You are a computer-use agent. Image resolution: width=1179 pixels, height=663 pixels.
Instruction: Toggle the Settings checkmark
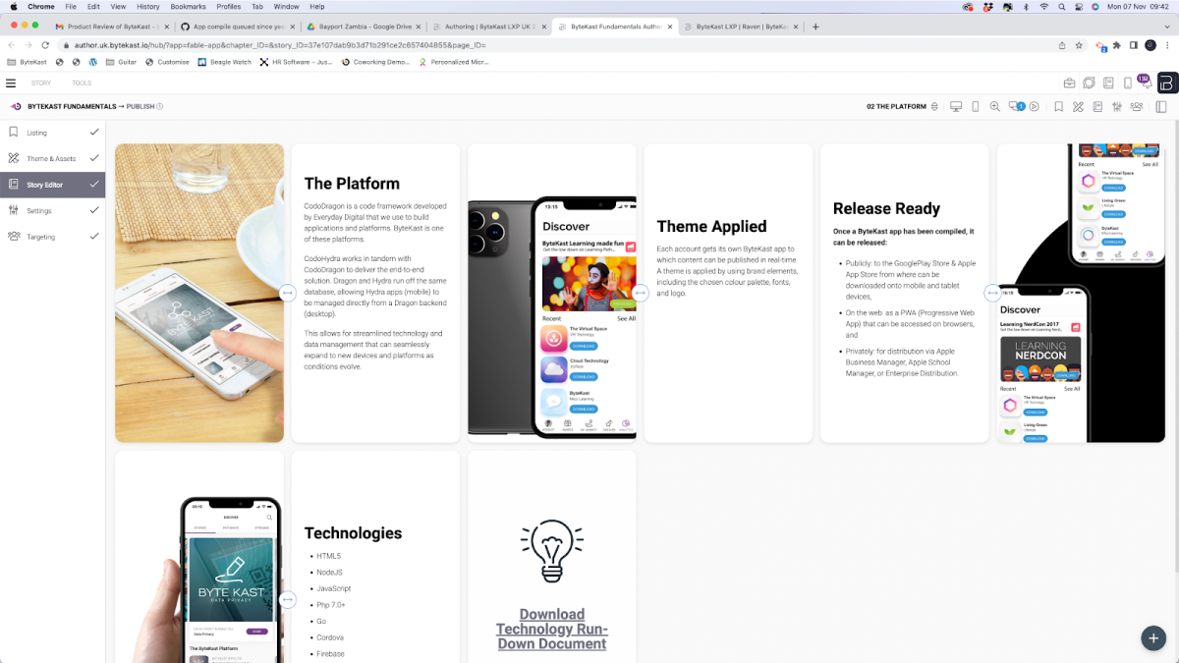(94, 210)
